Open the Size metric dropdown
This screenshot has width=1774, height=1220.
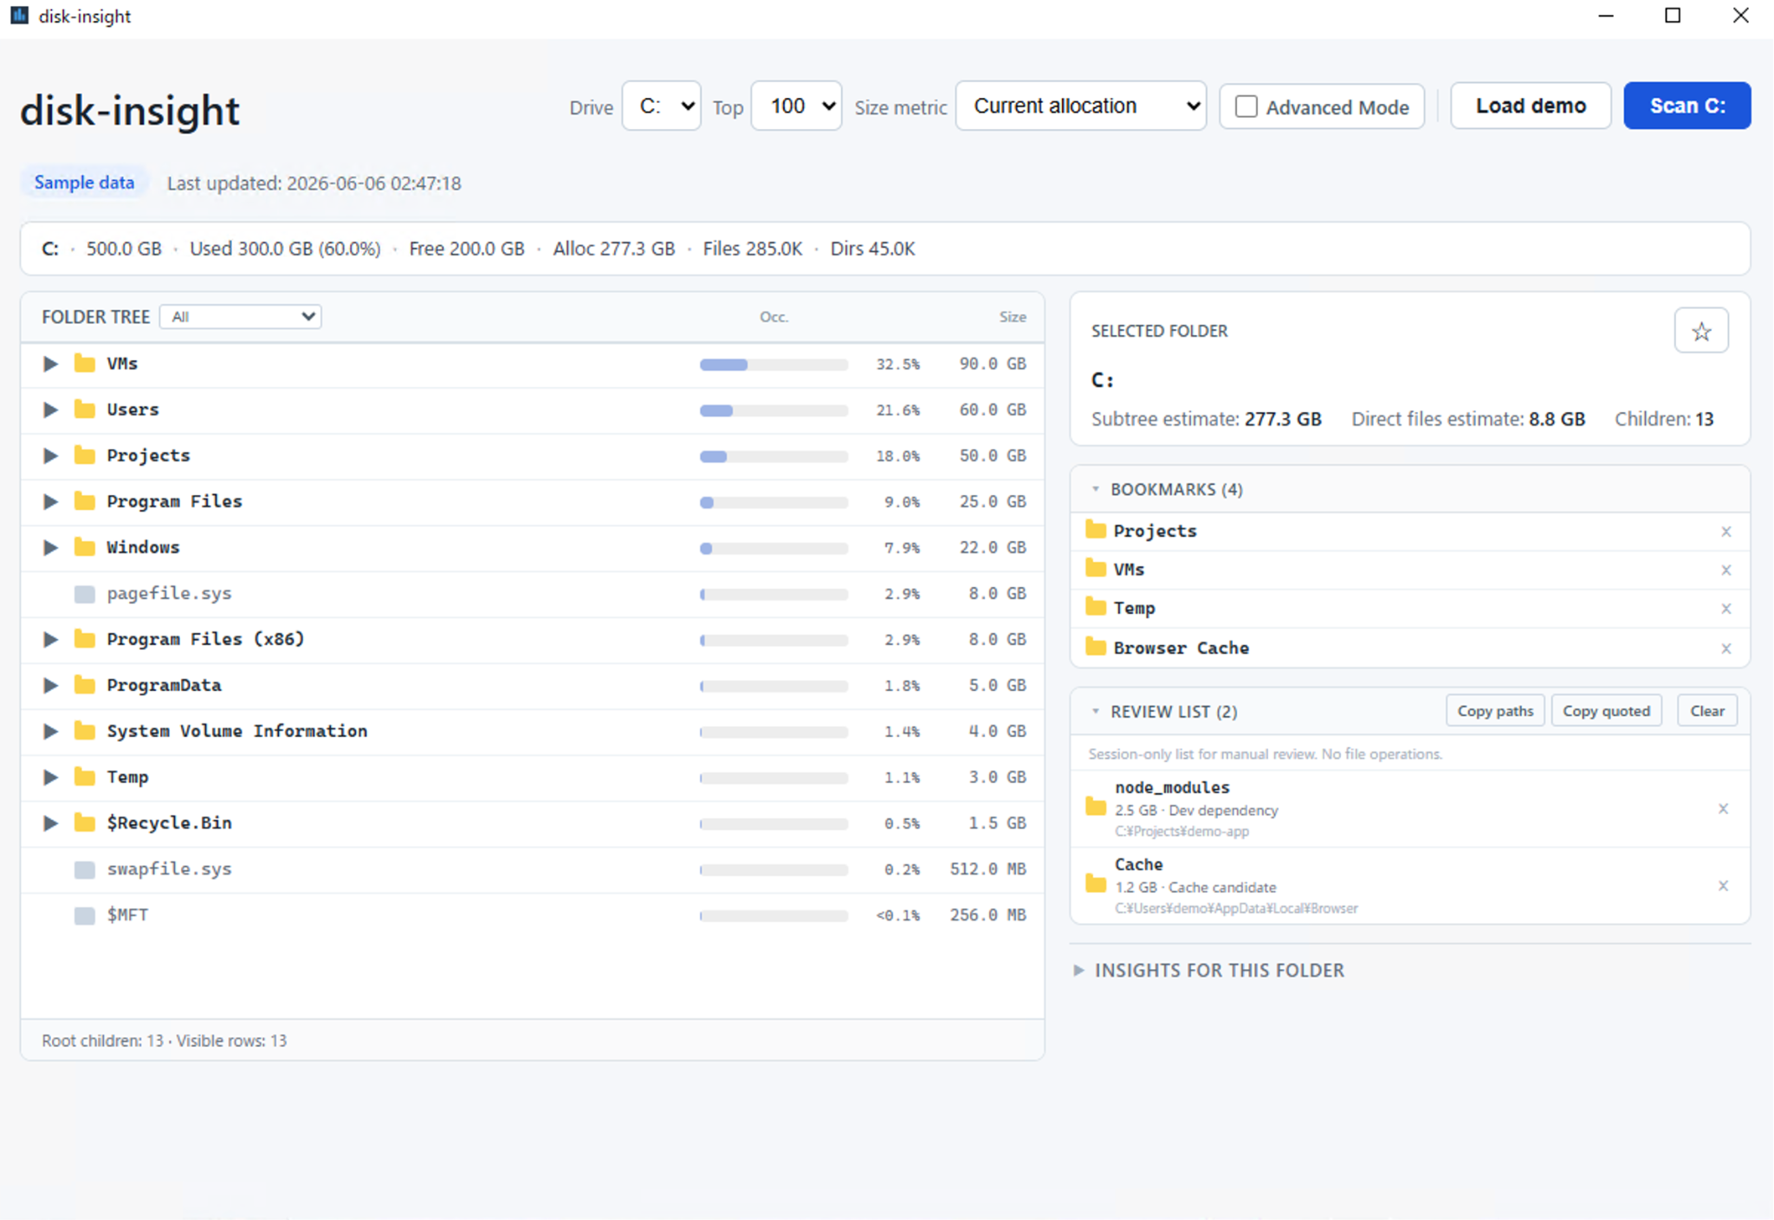(1080, 106)
